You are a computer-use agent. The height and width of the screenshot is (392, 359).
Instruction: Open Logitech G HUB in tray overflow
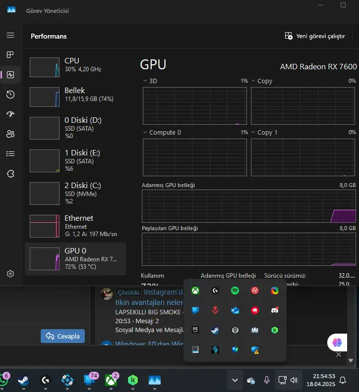pyautogui.click(x=215, y=291)
